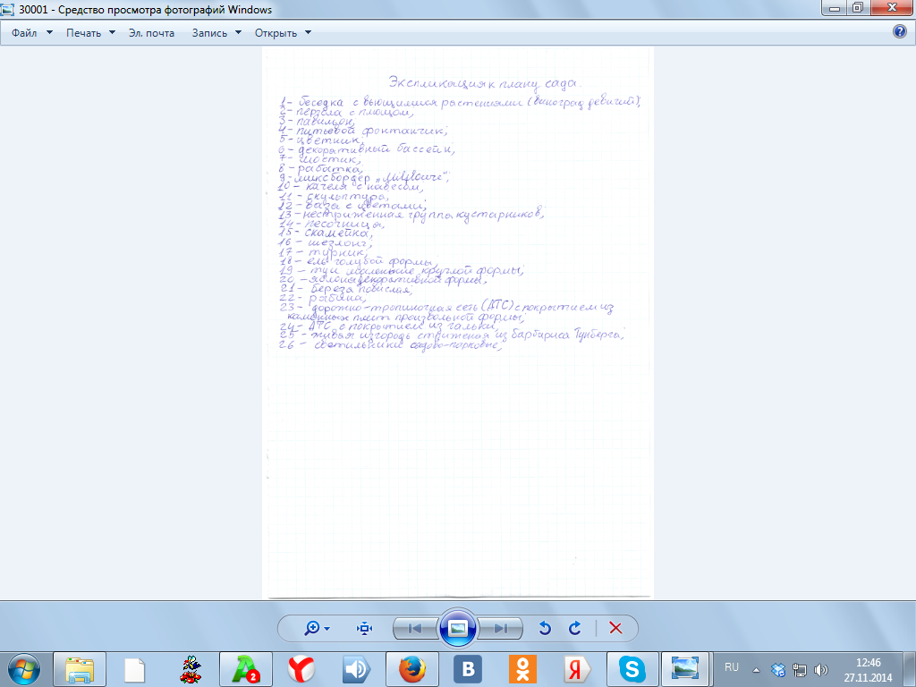
Task: Start the slideshow with center button
Action: (x=458, y=628)
